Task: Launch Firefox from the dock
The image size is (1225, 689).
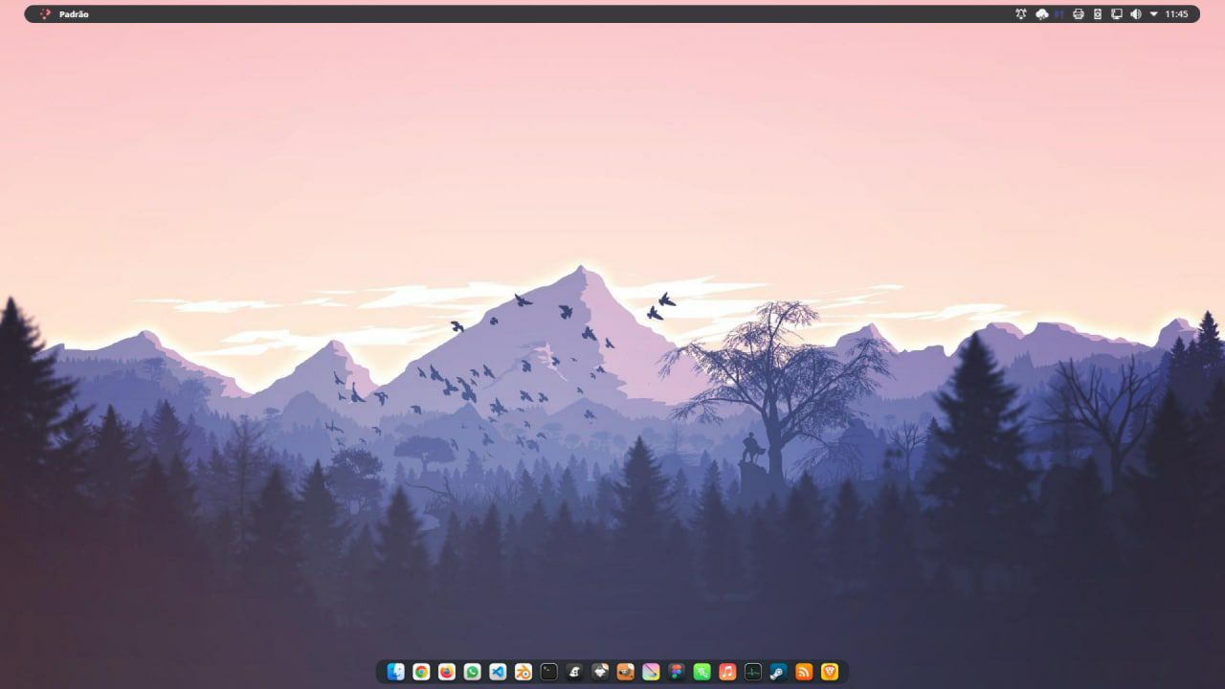Action: (447, 672)
